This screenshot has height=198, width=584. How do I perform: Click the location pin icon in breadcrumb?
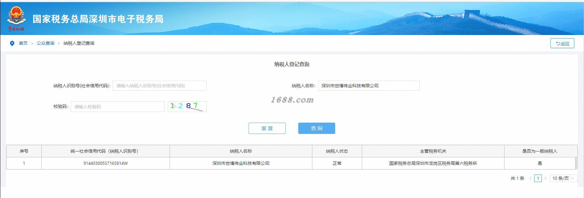(x=12, y=43)
